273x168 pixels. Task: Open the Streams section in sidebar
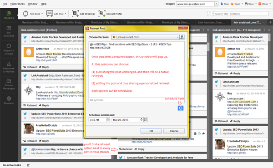pos(9,15)
